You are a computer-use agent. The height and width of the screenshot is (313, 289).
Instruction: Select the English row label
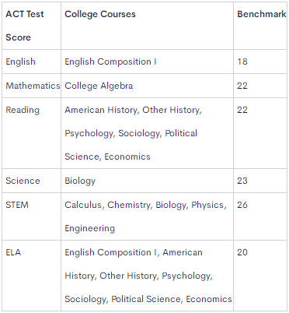pyautogui.click(x=20, y=62)
